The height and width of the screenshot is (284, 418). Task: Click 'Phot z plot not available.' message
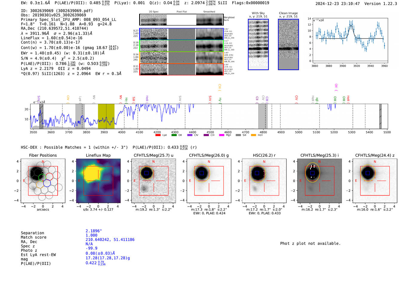[x=310, y=243]
